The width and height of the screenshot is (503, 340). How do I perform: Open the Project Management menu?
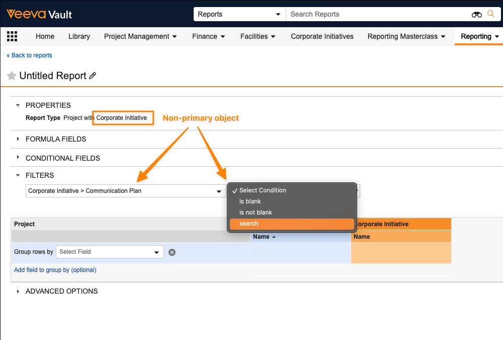[x=140, y=36]
